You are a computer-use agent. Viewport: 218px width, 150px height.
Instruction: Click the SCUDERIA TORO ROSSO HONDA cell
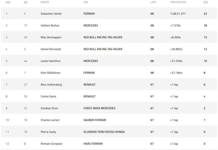click(x=104, y=132)
